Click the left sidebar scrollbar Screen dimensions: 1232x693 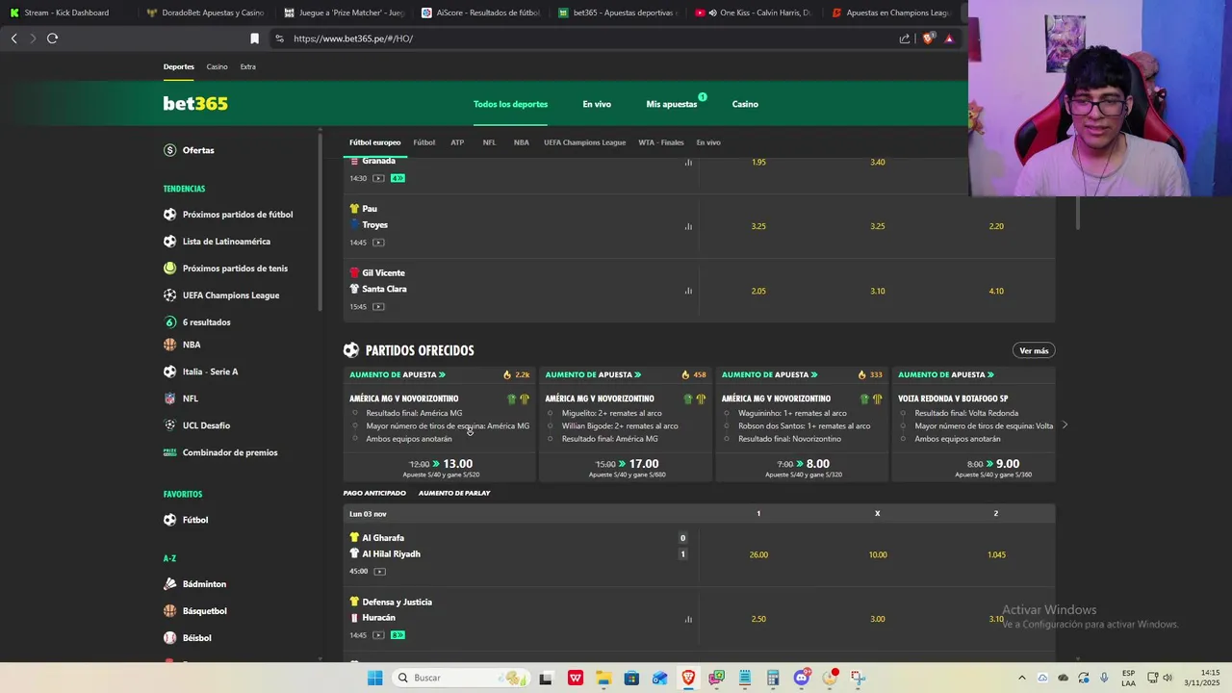tap(321, 220)
